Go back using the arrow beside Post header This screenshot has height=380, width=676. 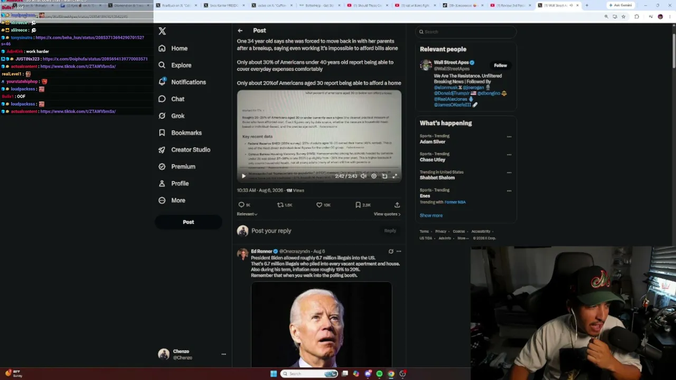coord(240,31)
